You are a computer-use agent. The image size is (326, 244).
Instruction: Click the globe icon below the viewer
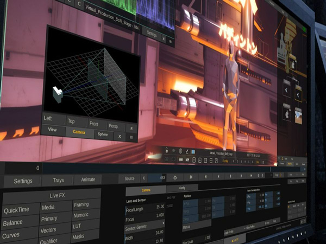180,150
